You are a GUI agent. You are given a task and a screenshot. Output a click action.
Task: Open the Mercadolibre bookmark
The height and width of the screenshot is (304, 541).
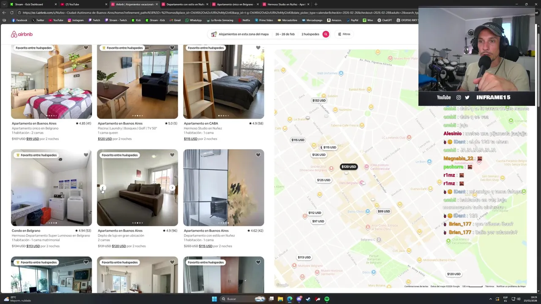tap(287, 20)
